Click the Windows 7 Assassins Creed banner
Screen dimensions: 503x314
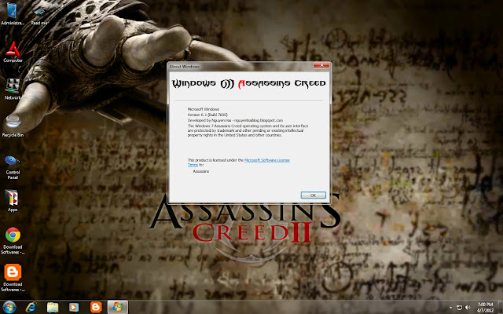pyautogui.click(x=249, y=83)
